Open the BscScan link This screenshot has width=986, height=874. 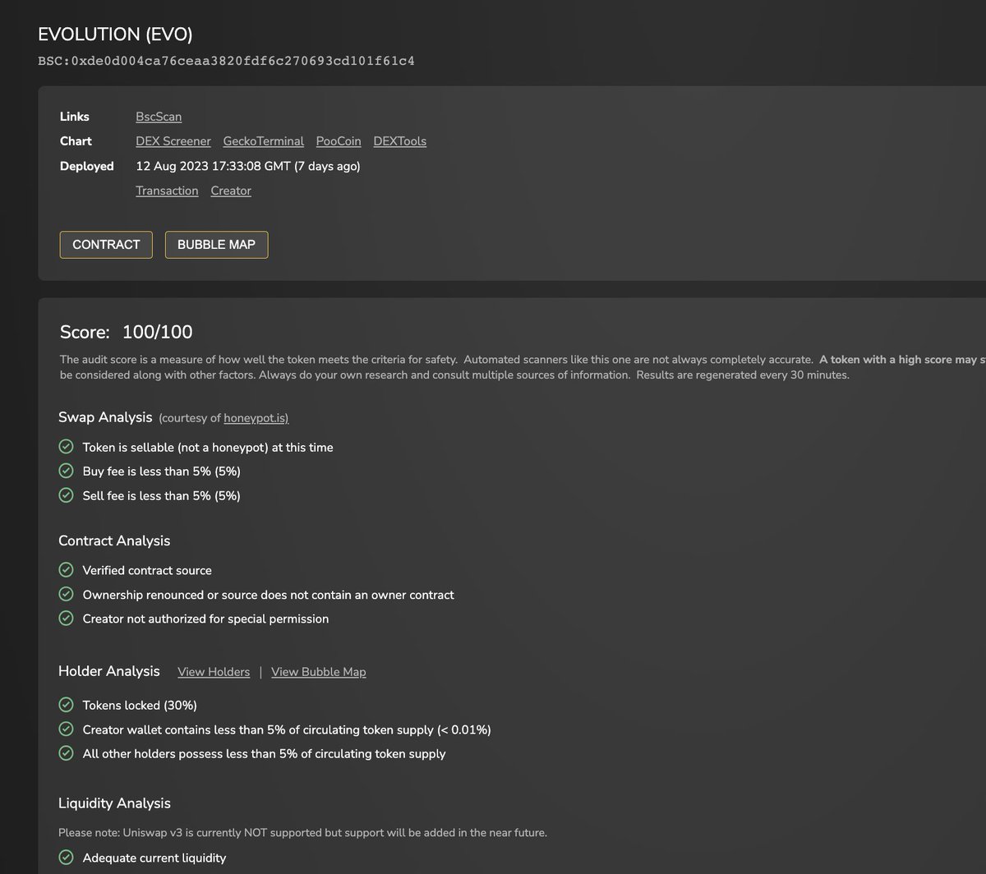click(159, 117)
